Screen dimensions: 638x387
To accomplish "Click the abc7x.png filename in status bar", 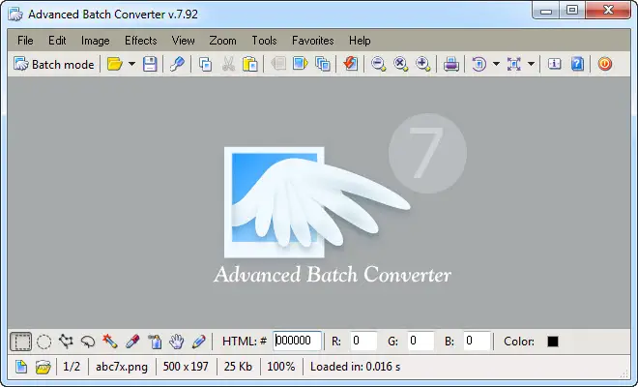I will (122, 367).
